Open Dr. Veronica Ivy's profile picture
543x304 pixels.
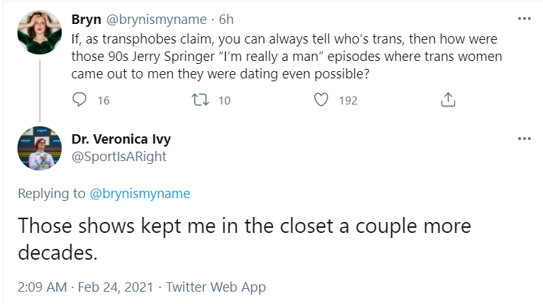[39, 148]
